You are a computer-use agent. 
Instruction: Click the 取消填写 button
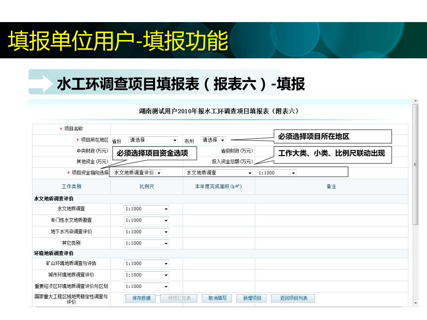coord(217,298)
